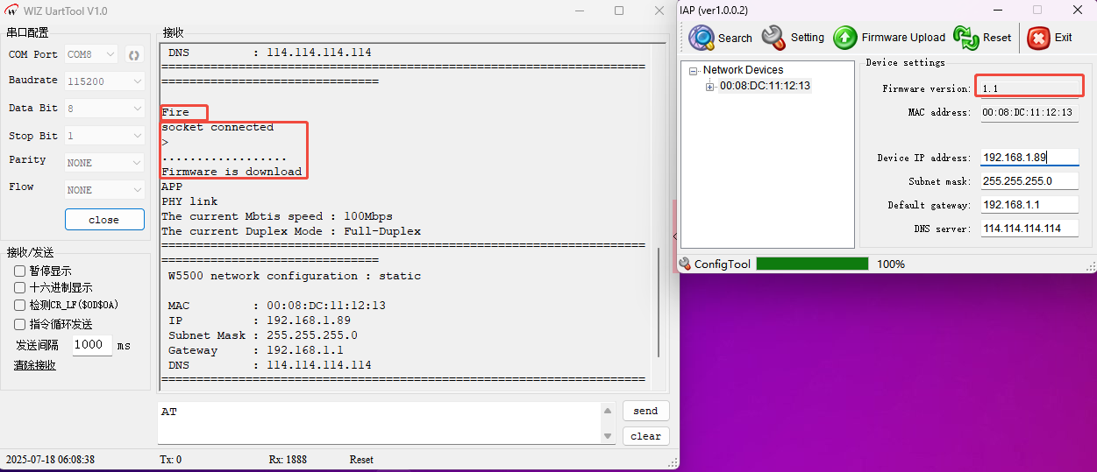Click the send button

[x=645, y=411]
